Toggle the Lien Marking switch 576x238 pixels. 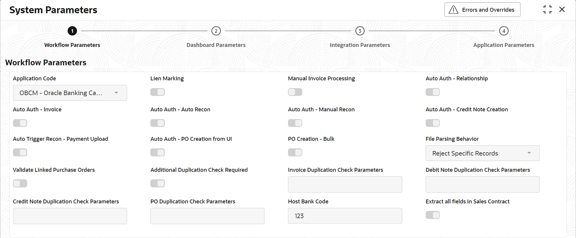click(x=158, y=92)
